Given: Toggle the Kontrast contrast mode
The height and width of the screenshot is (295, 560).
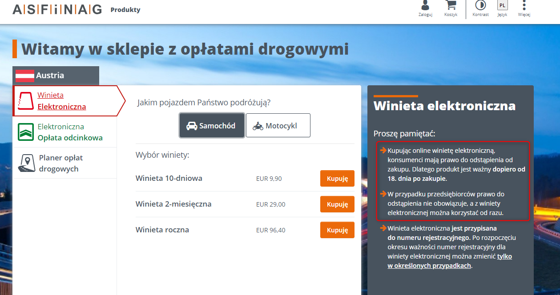Looking at the screenshot, I should 480,9.
